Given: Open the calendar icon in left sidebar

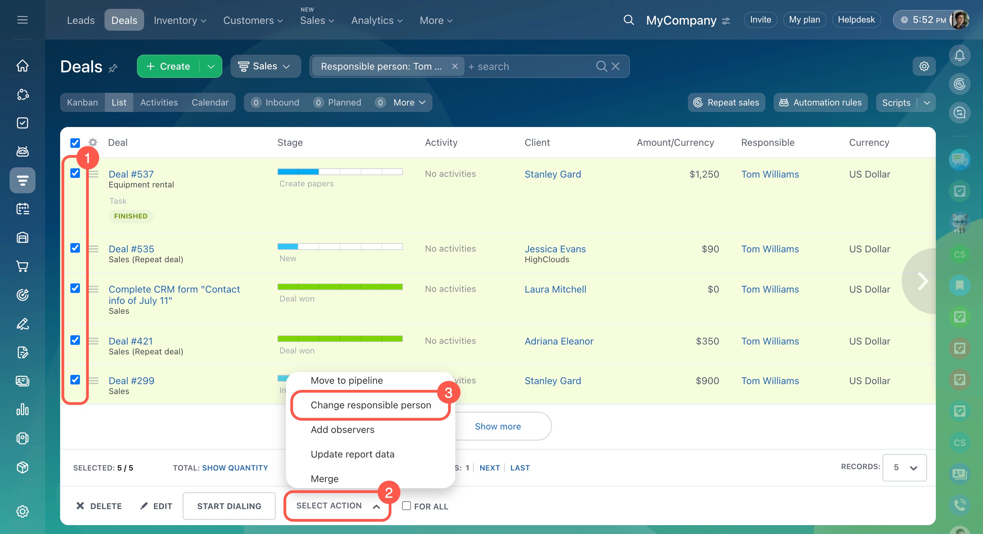Looking at the screenshot, I should [x=23, y=209].
